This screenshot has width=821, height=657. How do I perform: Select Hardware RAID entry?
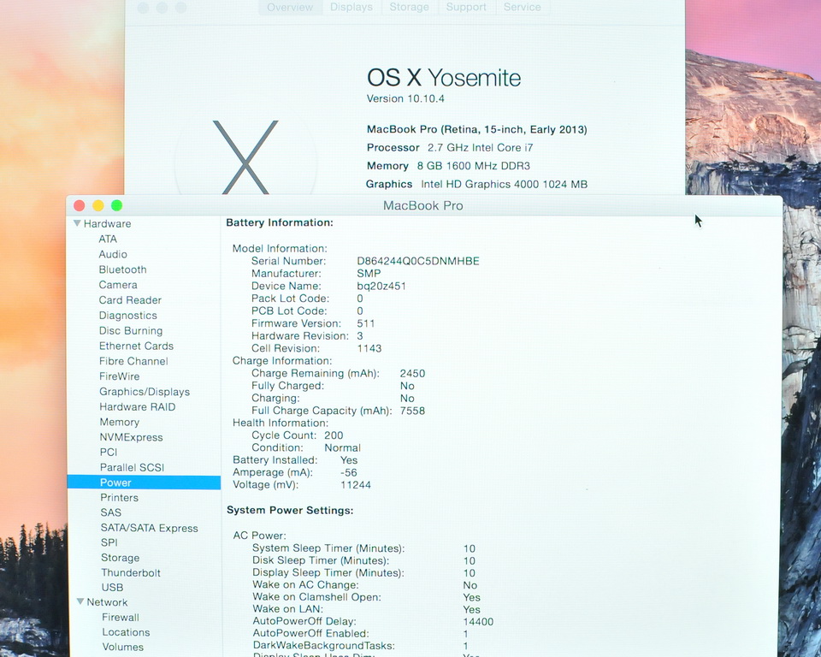click(137, 406)
